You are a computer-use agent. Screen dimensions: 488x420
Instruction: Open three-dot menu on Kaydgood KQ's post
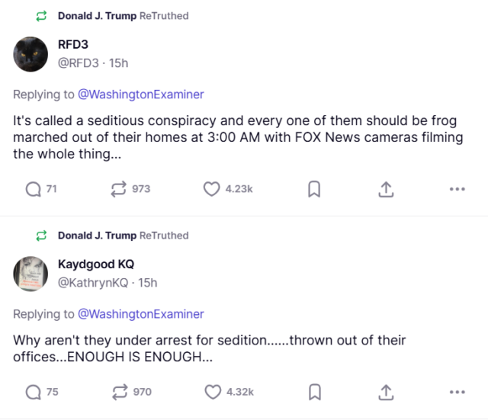(x=457, y=392)
